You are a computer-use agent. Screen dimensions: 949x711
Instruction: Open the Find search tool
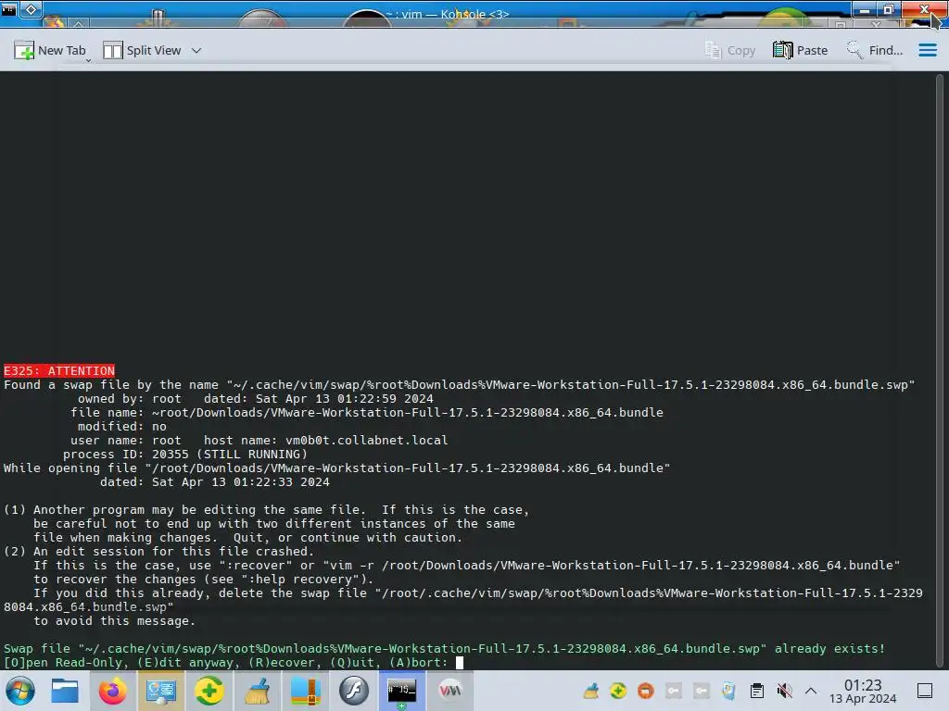pyautogui.click(x=875, y=50)
